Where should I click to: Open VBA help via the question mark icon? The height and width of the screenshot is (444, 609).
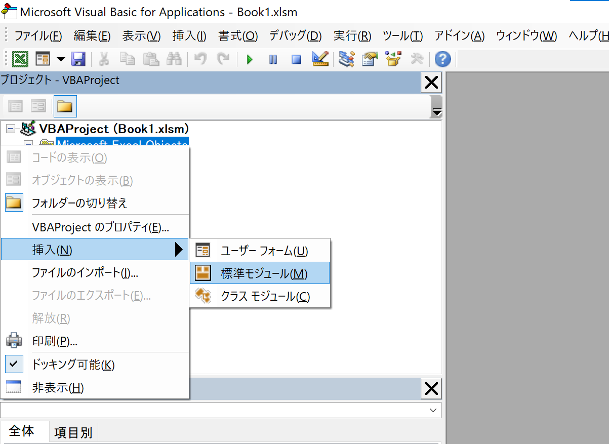(442, 59)
